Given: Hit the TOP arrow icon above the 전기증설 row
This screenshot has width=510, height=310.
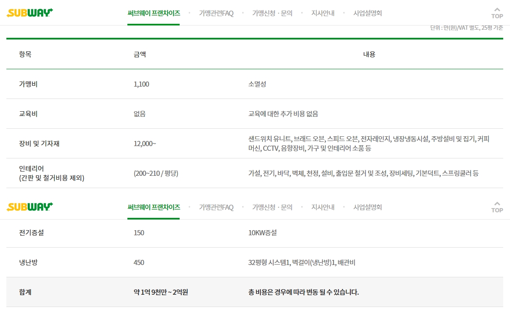Looking at the screenshot, I should 497,207.
